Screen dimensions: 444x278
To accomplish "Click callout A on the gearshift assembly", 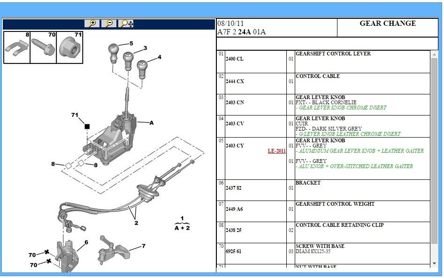I will tap(151, 124).
